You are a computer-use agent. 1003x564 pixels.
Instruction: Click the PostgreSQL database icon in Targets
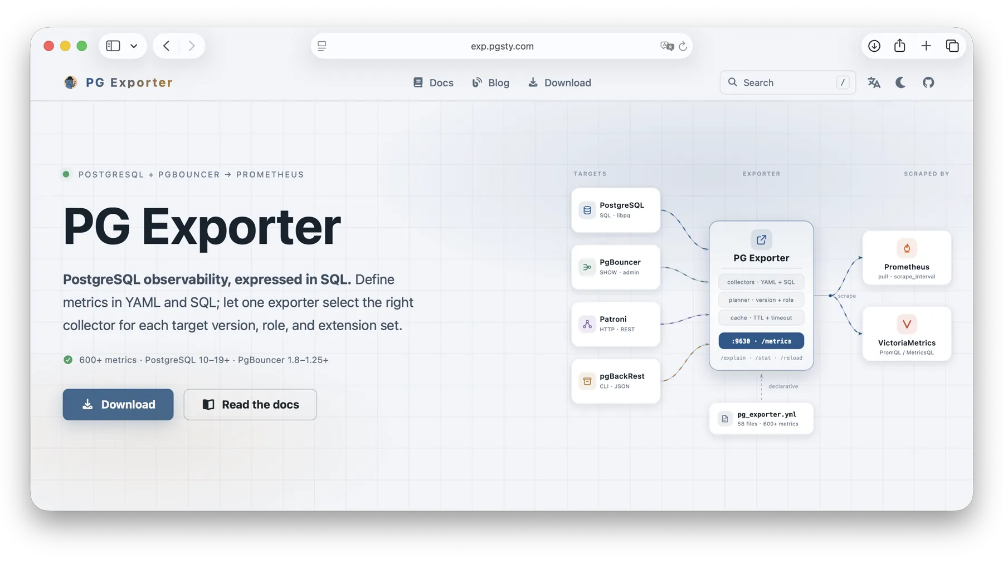click(587, 210)
